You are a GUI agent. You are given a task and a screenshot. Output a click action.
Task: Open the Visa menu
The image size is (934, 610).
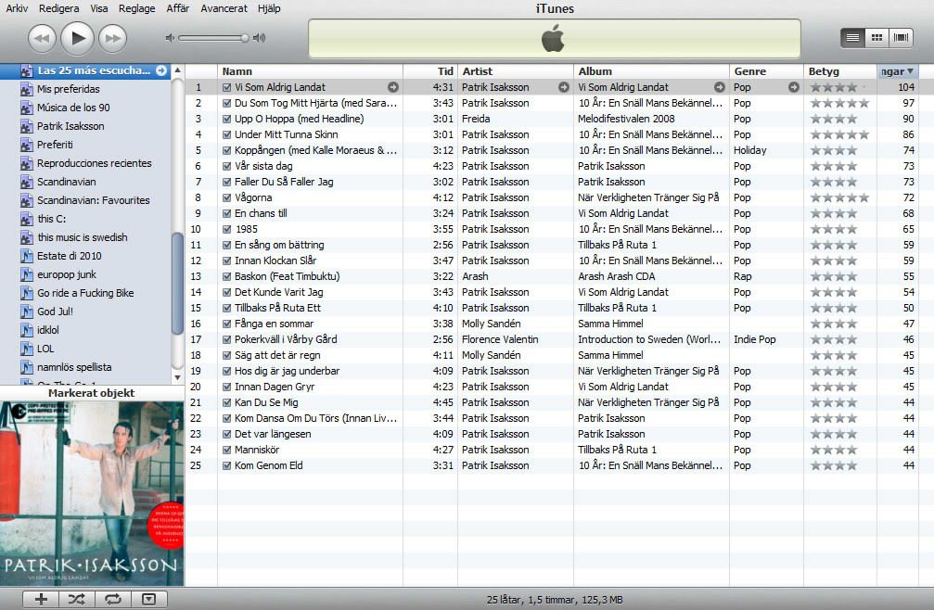pyautogui.click(x=99, y=8)
